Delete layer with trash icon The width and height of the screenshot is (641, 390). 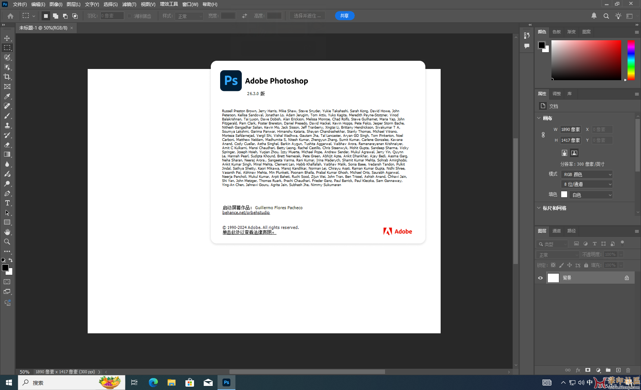pos(628,370)
